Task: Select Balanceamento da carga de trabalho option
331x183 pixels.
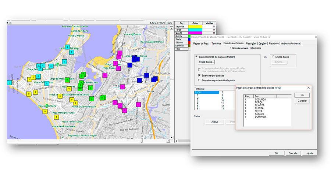Action: pyautogui.click(x=197, y=57)
